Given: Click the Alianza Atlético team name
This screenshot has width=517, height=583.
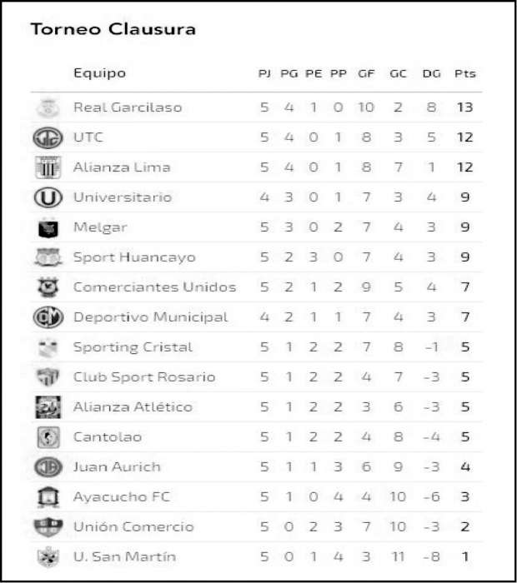Looking at the screenshot, I should click(x=133, y=407).
